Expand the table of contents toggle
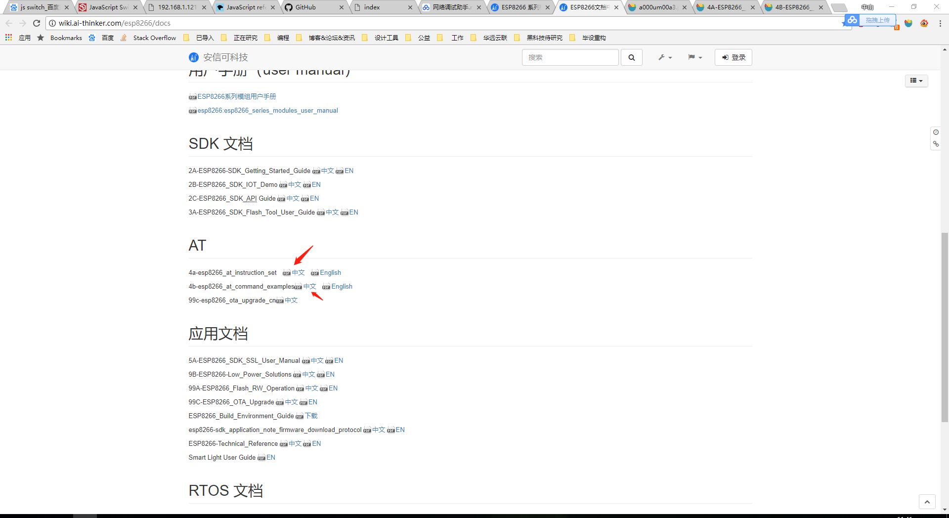Image resolution: width=949 pixels, height=518 pixels. [x=916, y=81]
